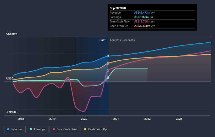Toggle the Free Cash Flow legend button

[x=65, y=129]
